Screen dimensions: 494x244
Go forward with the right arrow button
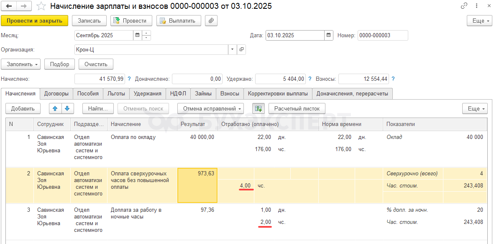coord(24,6)
